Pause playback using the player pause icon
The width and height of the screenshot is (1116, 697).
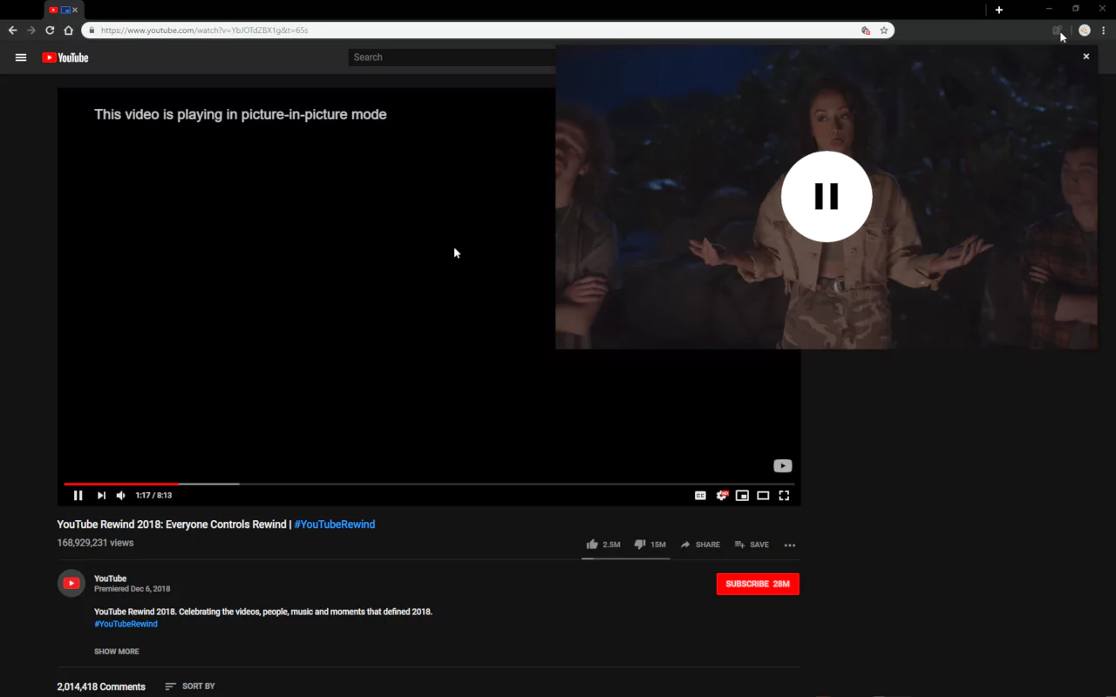click(x=78, y=495)
